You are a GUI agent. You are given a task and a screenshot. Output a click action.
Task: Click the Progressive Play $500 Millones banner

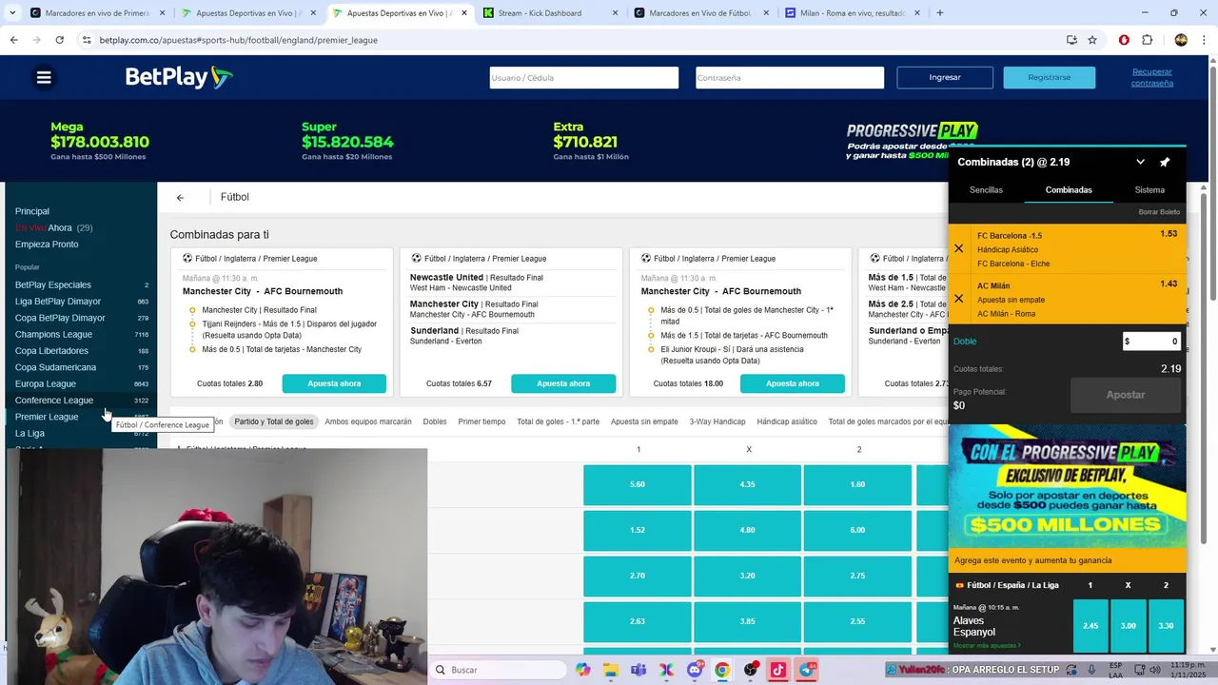click(1068, 487)
